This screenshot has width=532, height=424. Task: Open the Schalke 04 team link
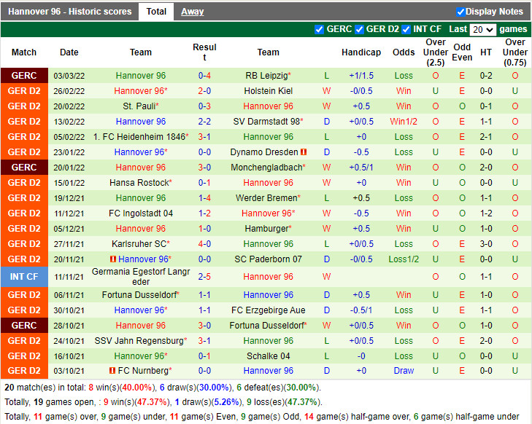coord(269,356)
